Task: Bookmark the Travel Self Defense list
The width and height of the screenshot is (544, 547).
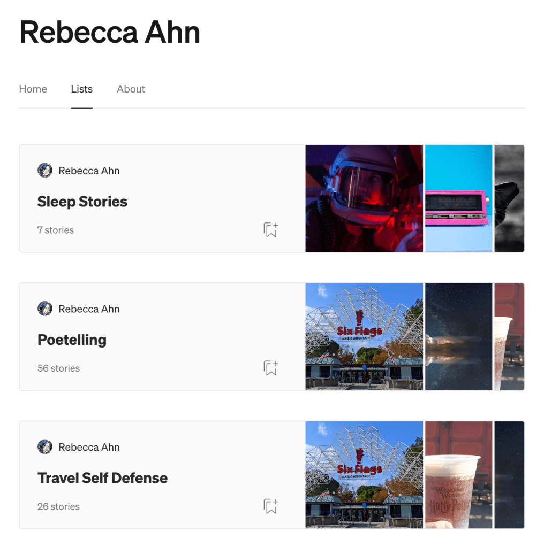Action: [271, 506]
